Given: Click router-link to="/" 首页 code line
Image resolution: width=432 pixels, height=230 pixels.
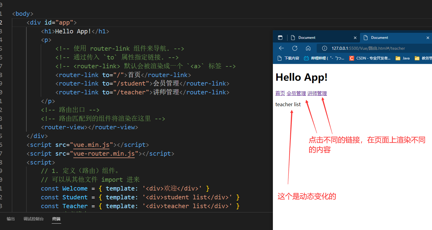Looking at the screenshot, I should [x=123, y=75].
